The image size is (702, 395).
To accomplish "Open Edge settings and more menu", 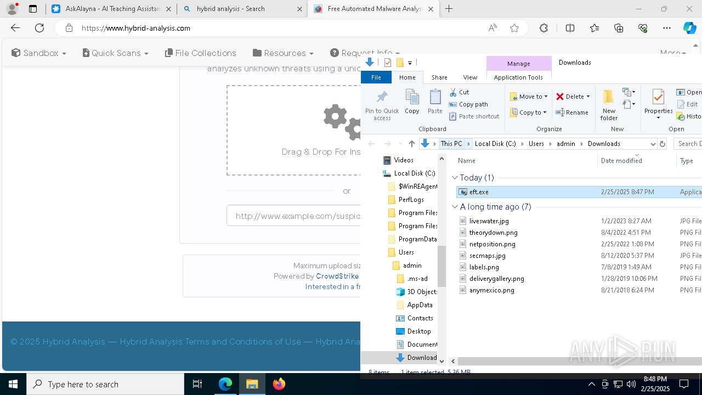I will (x=667, y=28).
